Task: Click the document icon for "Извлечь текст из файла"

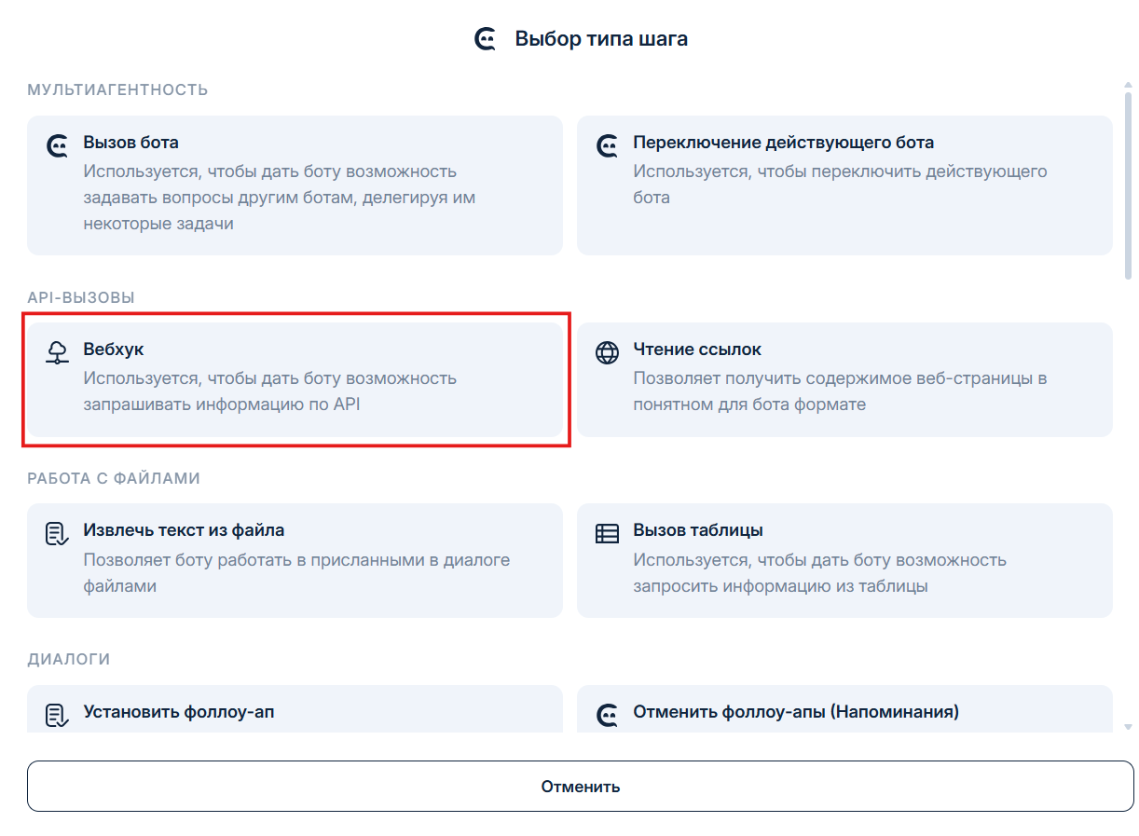Action: pyautogui.click(x=58, y=533)
